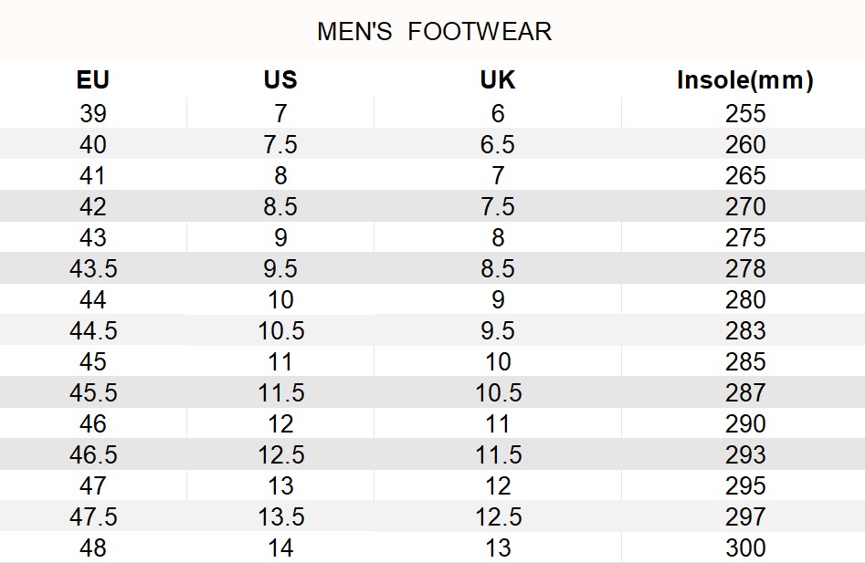Click the EU column header
Viewport: 865px width, 563px height.
93,80
